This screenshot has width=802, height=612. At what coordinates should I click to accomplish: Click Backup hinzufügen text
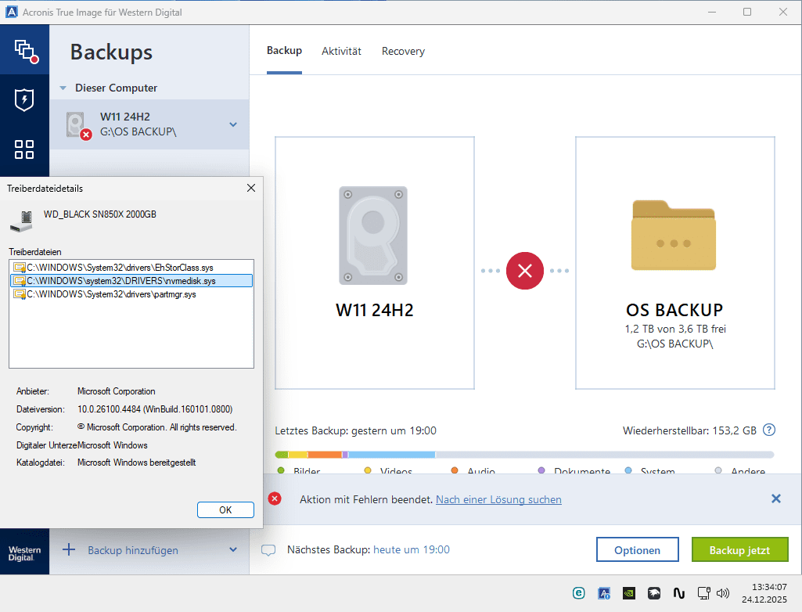click(x=133, y=550)
